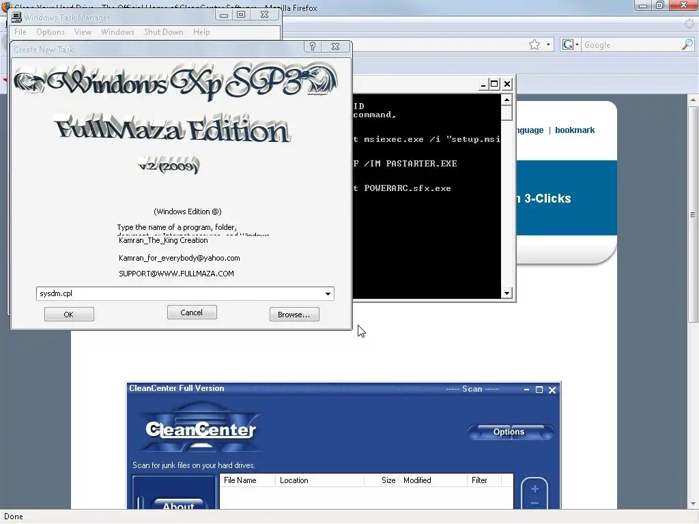Click About button in CleanCenter

pos(178,504)
